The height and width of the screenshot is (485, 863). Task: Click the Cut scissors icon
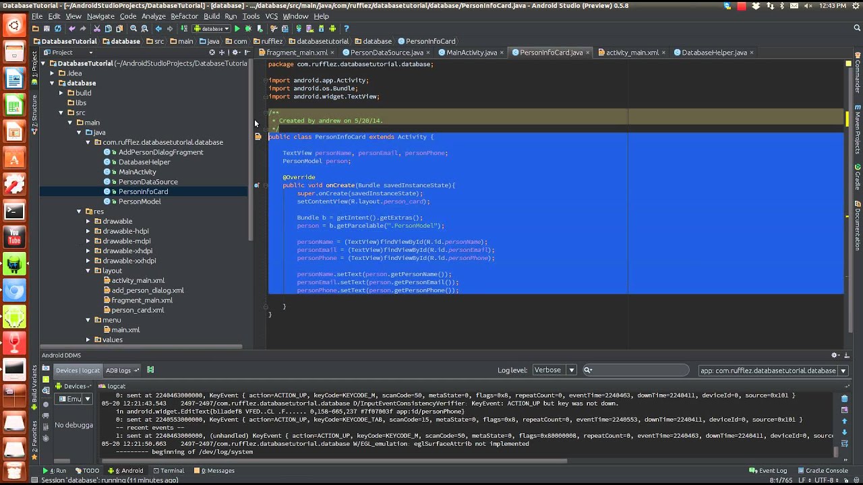coord(96,28)
